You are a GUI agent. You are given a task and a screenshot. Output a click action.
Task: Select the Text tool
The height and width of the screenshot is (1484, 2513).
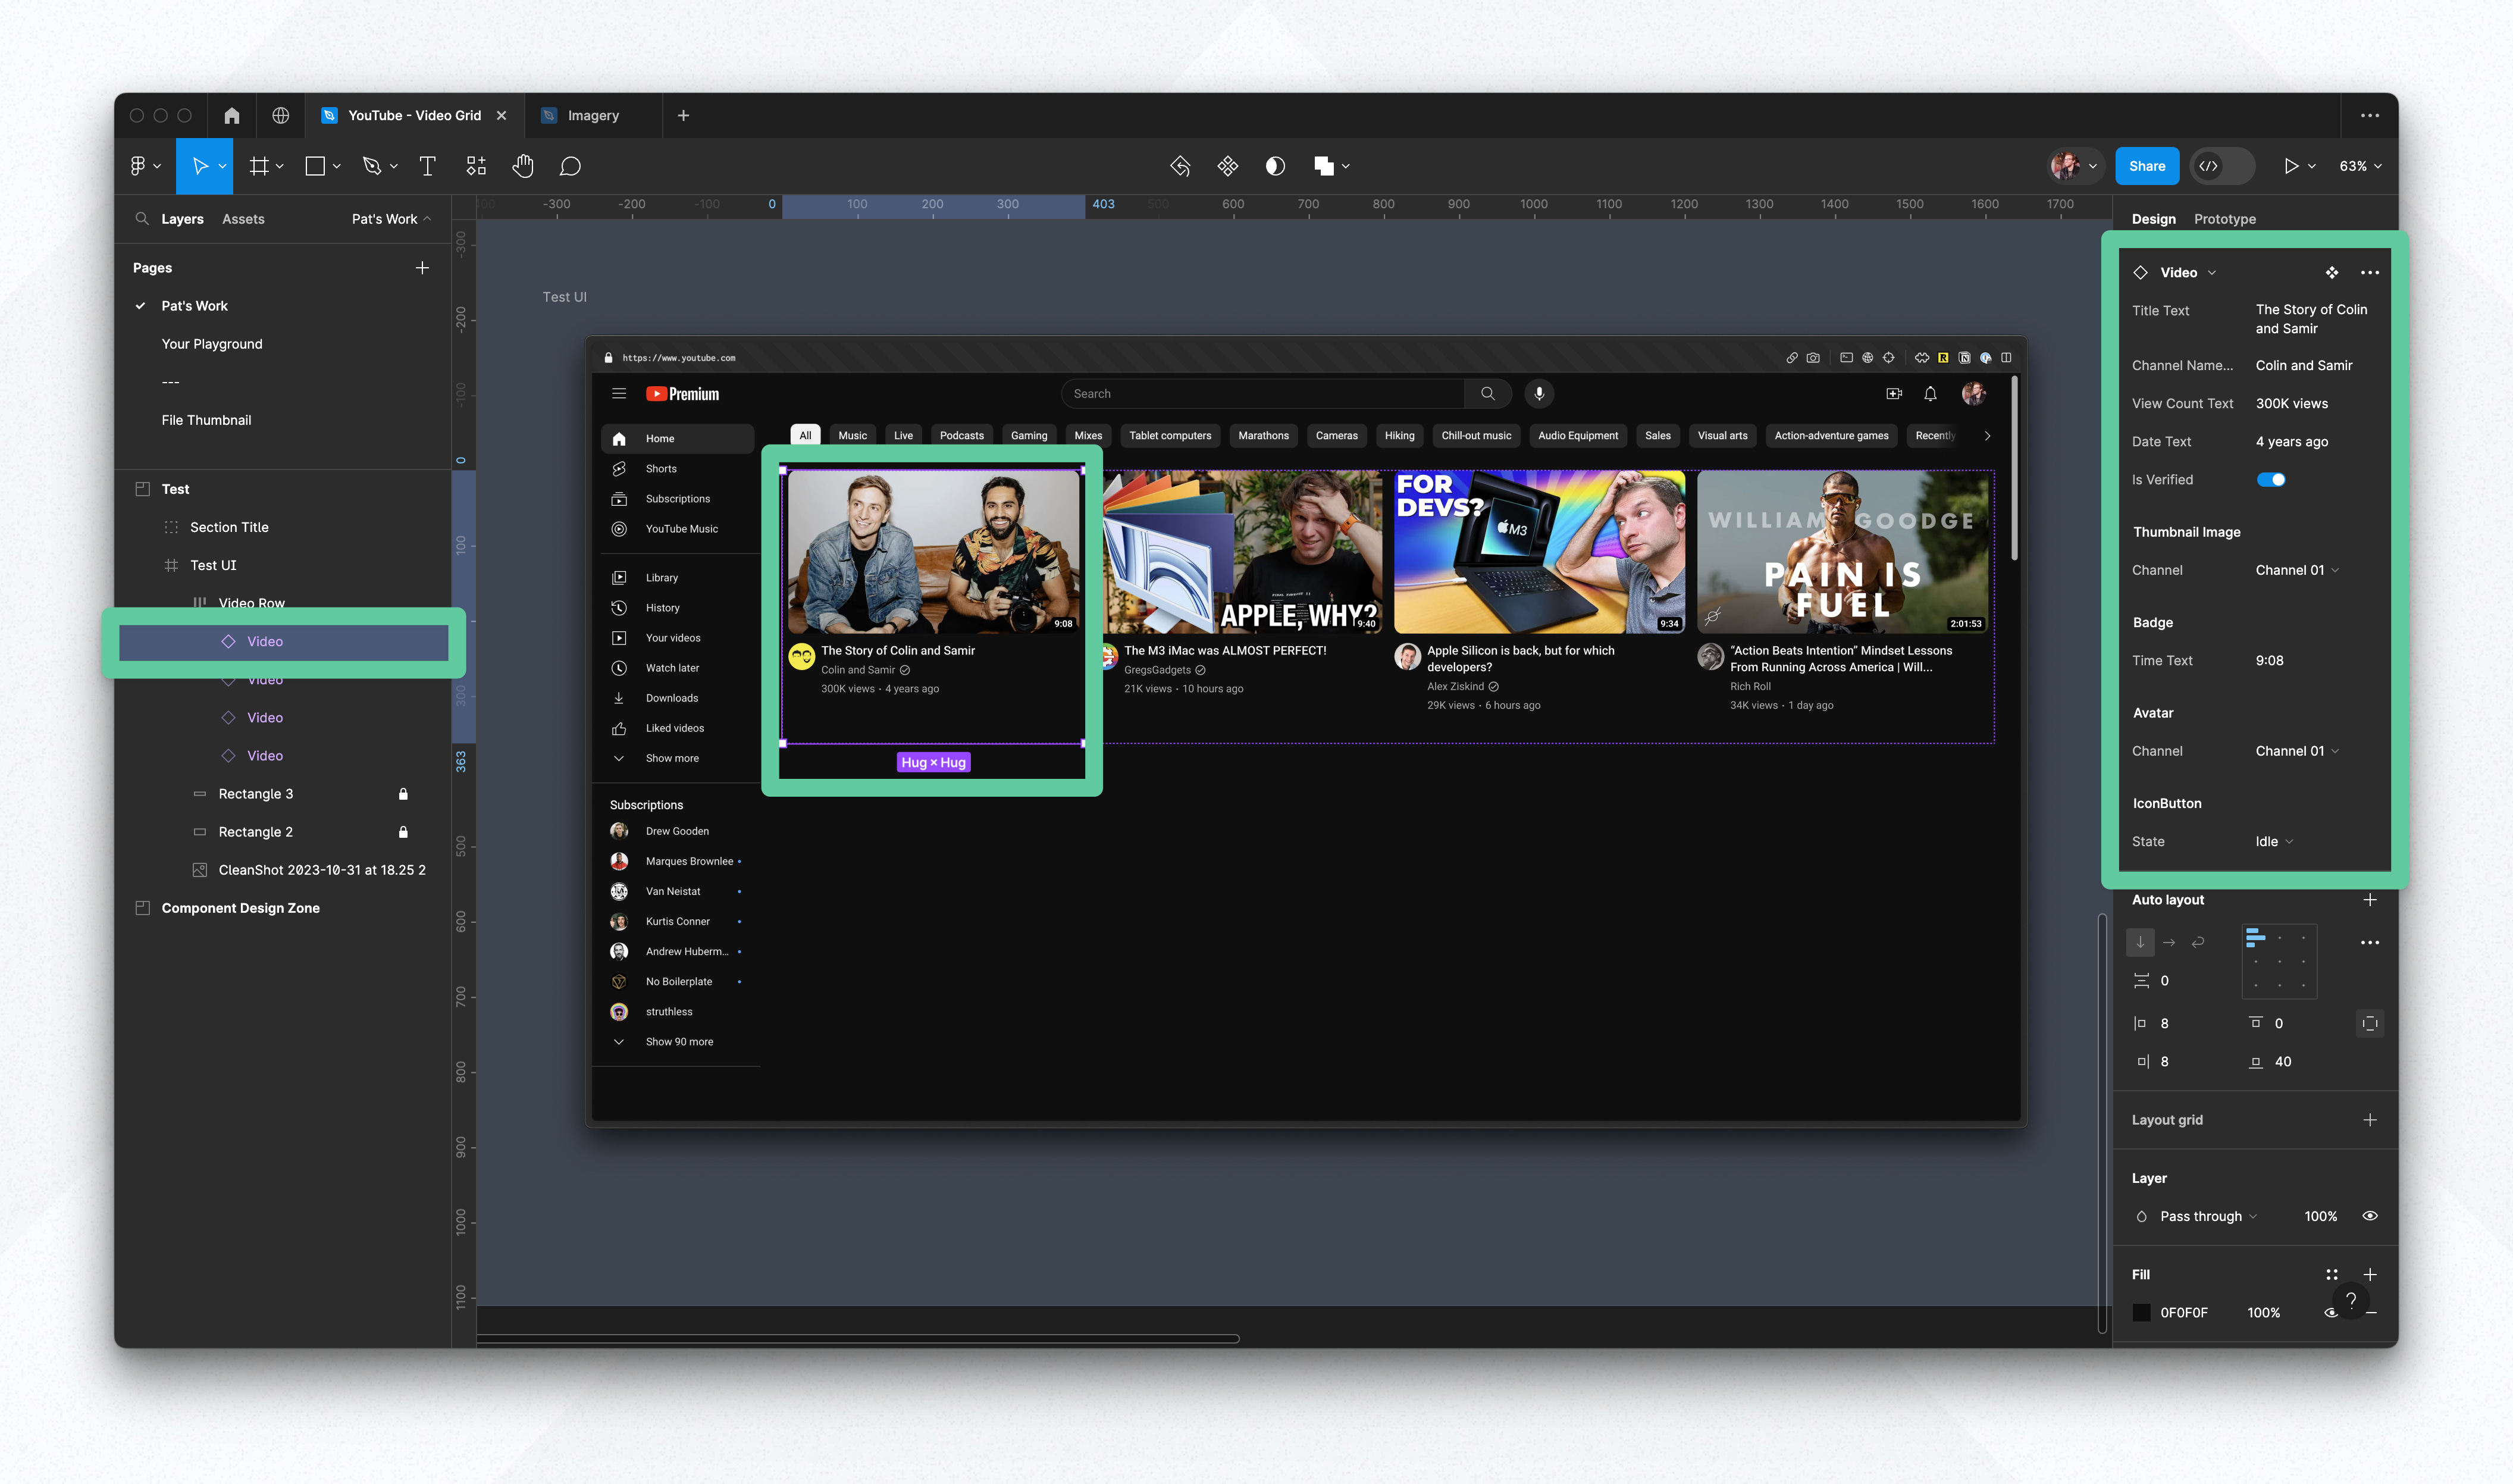click(428, 166)
